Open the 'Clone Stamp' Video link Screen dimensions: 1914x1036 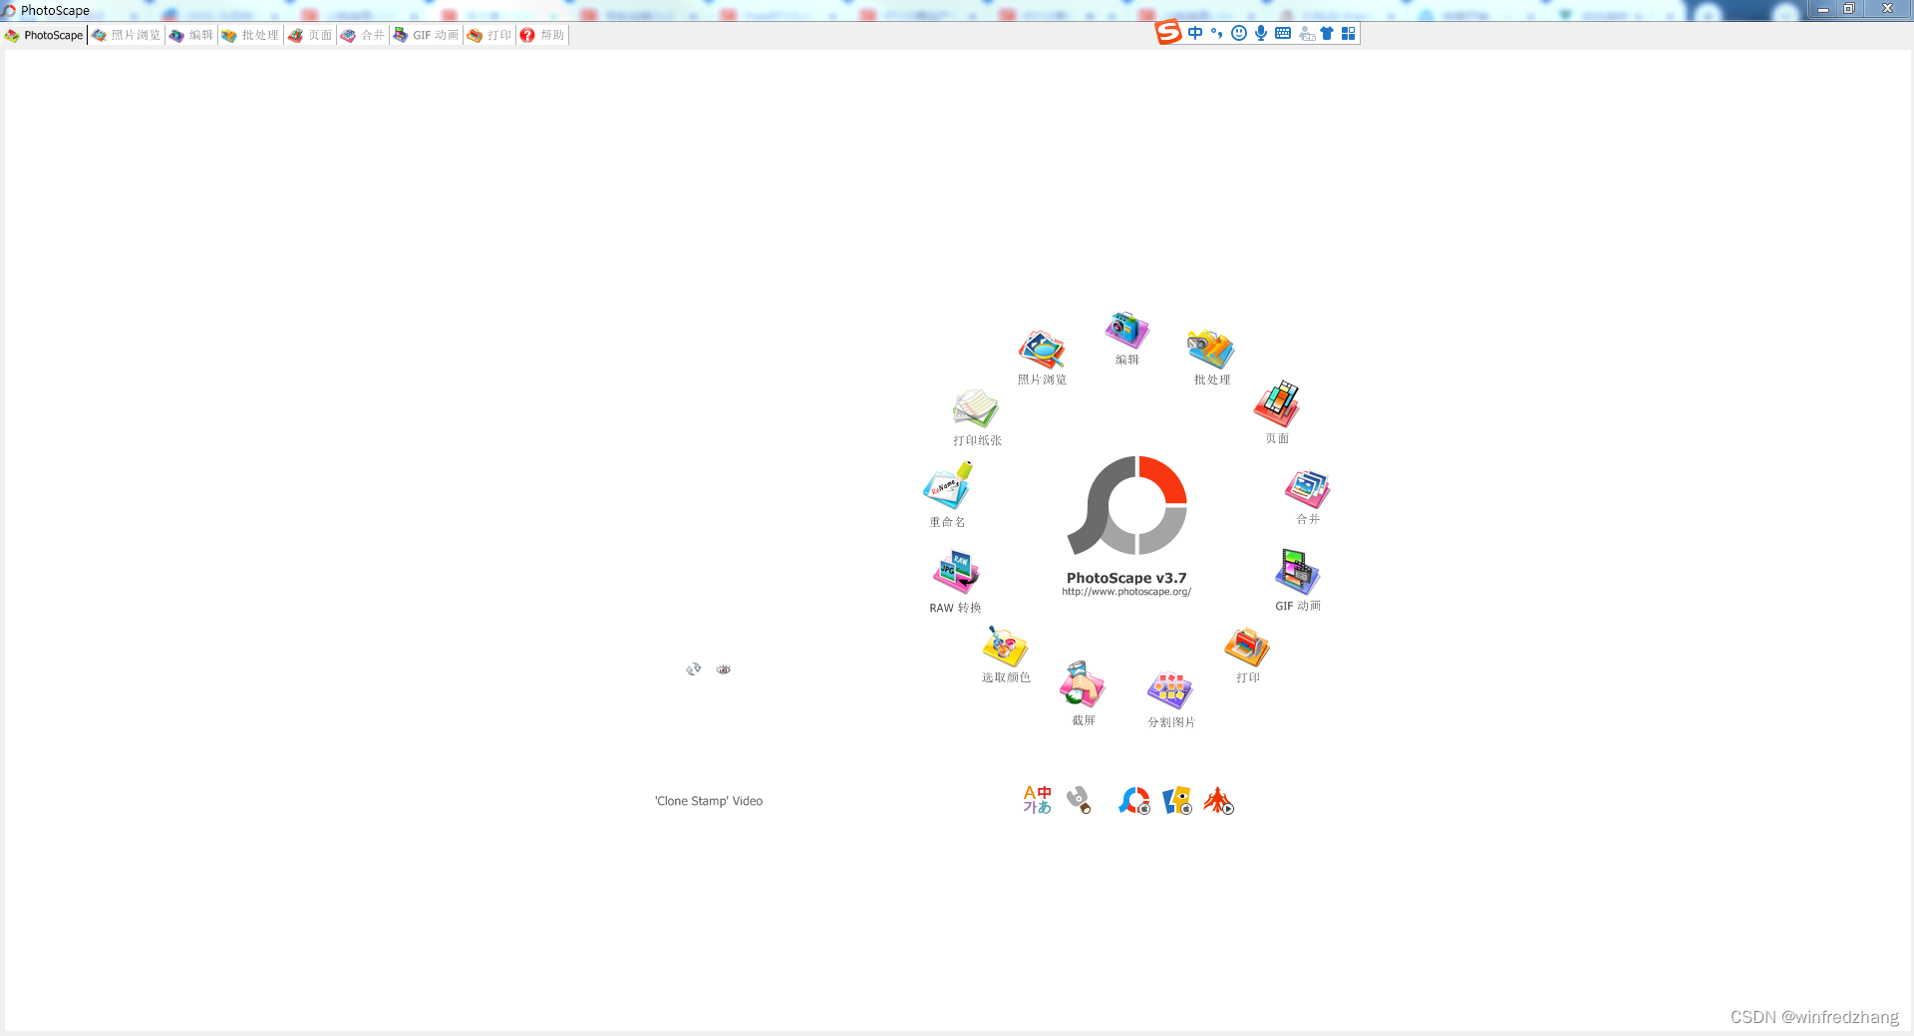709,801
